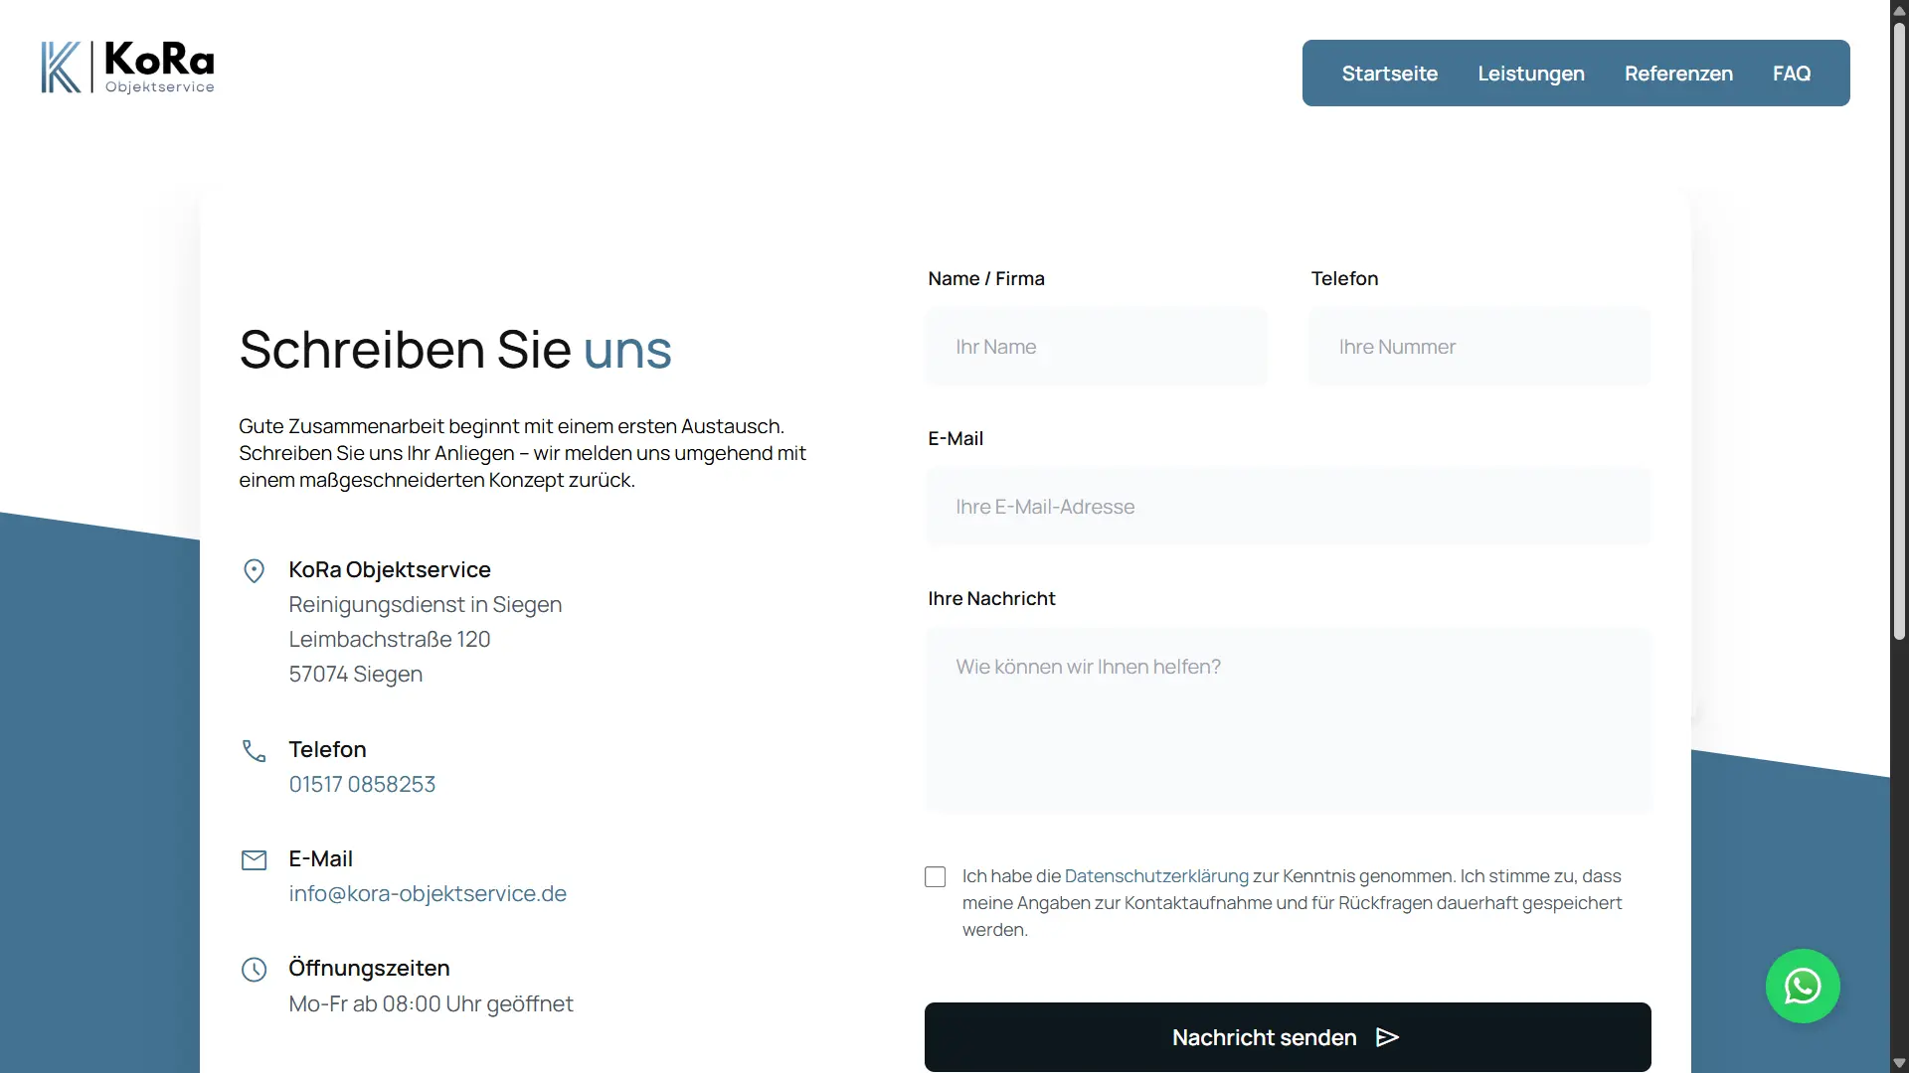This screenshot has height=1073, width=1909.
Task: Click the text 57074 Siegen
Action: 356,674
